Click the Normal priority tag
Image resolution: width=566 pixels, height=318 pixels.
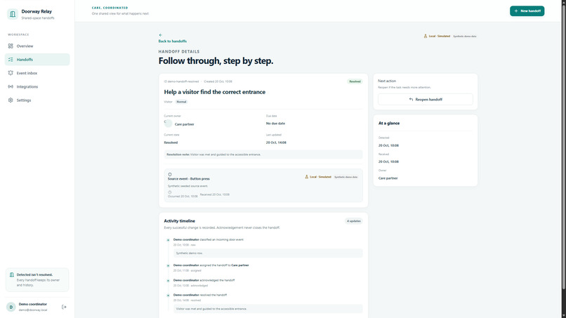point(181,102)
